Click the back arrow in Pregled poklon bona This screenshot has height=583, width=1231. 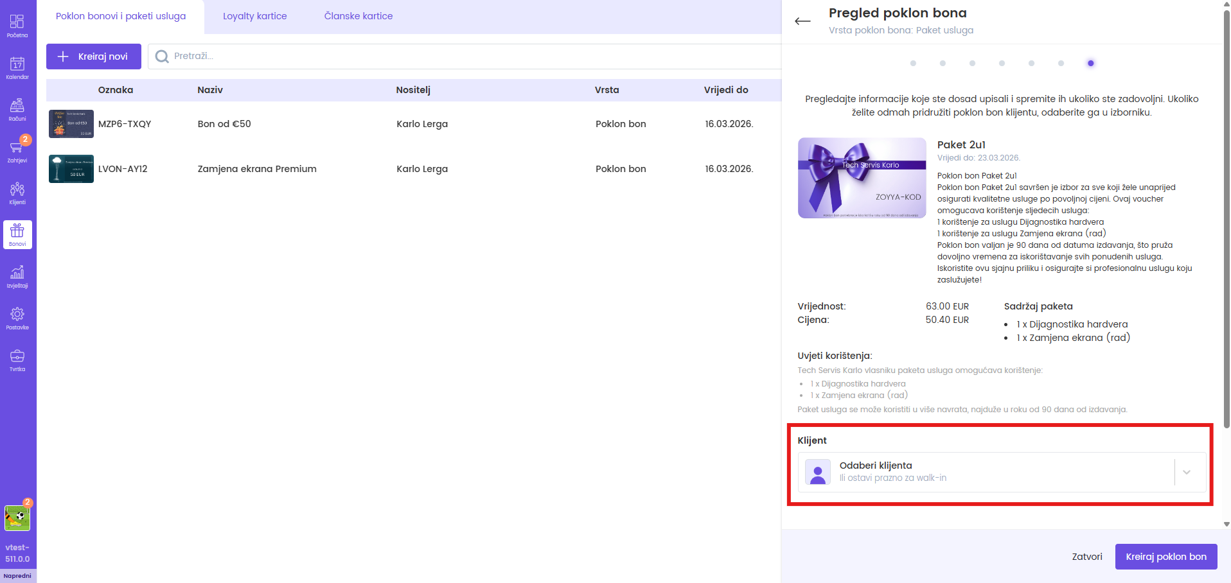tap(802, 21)
